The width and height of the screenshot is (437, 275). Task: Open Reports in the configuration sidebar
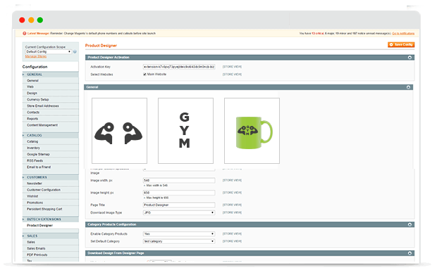coord(32,119)
